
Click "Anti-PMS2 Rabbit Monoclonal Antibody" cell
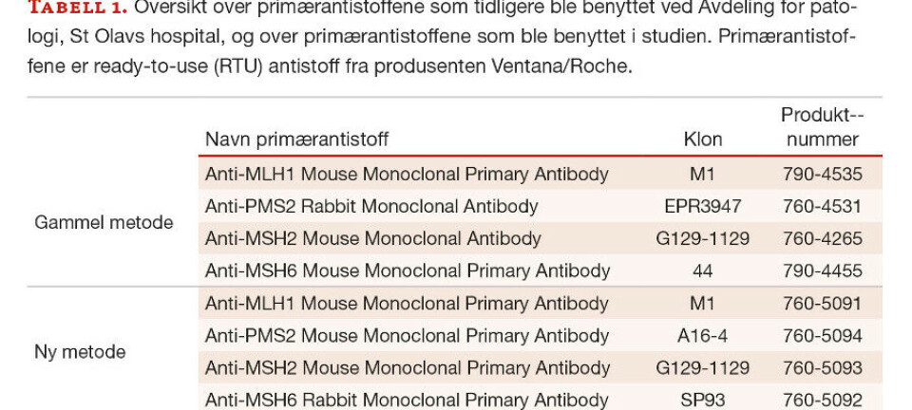(x=371, y=207)
